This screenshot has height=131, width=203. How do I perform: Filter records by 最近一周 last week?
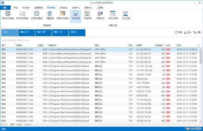[x=43, y=33]
